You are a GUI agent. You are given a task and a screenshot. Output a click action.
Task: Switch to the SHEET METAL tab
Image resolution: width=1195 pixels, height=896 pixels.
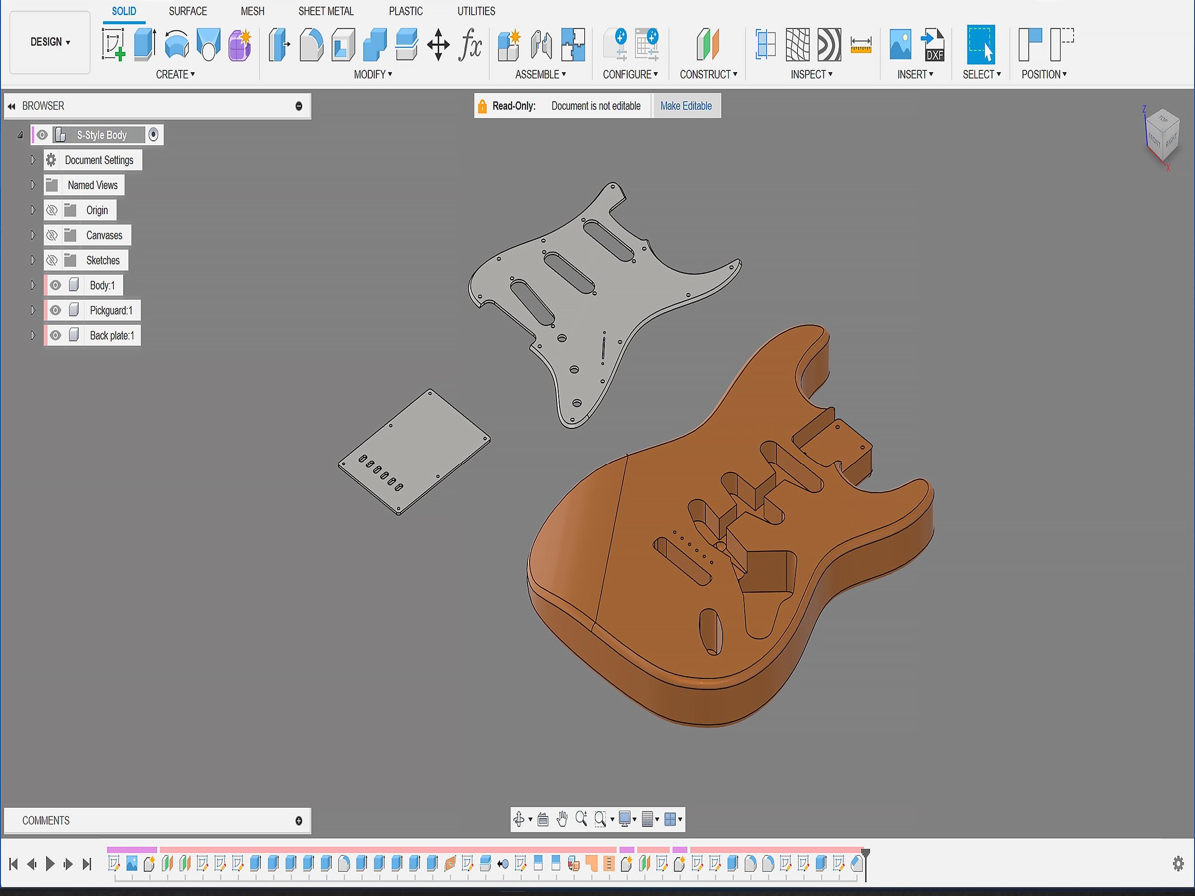click(x=326, y=11)
